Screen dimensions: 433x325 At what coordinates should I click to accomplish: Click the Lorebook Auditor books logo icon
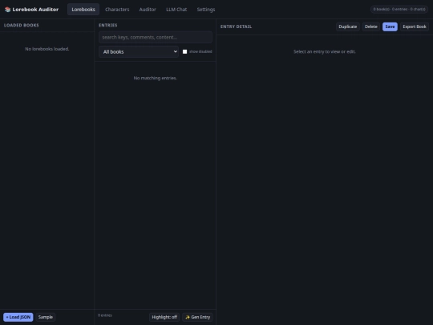click(8, 10)
